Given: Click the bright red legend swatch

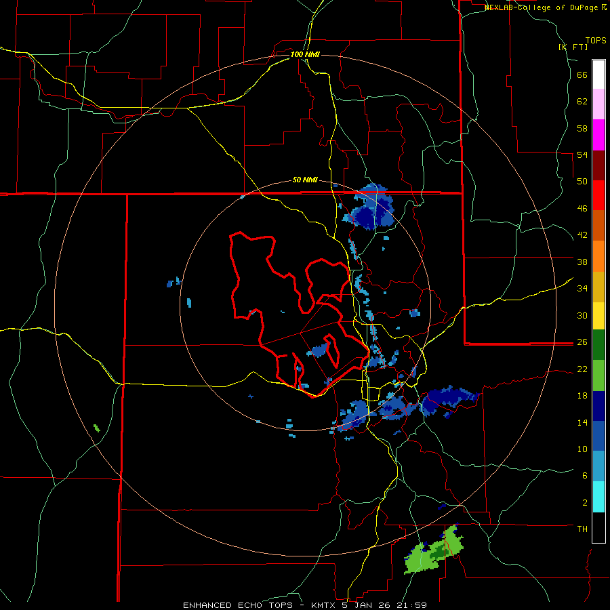Looking at the screenshot, I should click(x=598, y=195).
